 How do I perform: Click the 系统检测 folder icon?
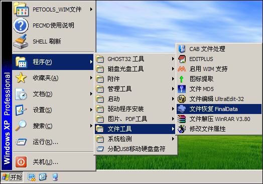click(100, 139)
